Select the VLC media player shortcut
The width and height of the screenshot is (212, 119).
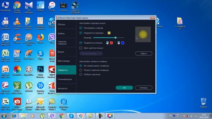click(17, 23)
